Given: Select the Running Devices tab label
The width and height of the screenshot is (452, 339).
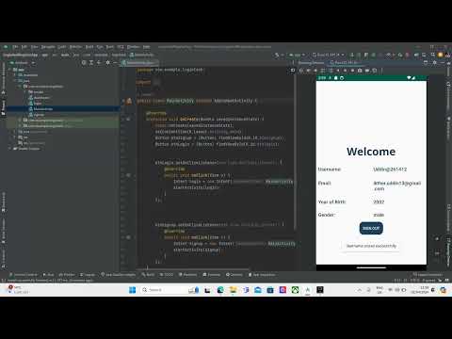Looking at the screenshot, I should (x=311, y=63).
